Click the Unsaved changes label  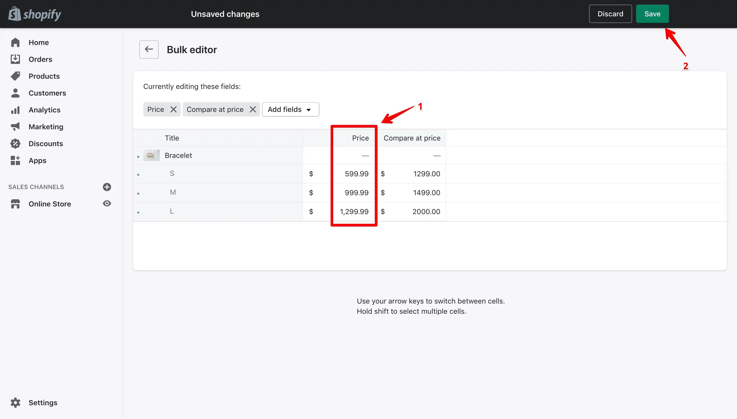click(225, 14)
